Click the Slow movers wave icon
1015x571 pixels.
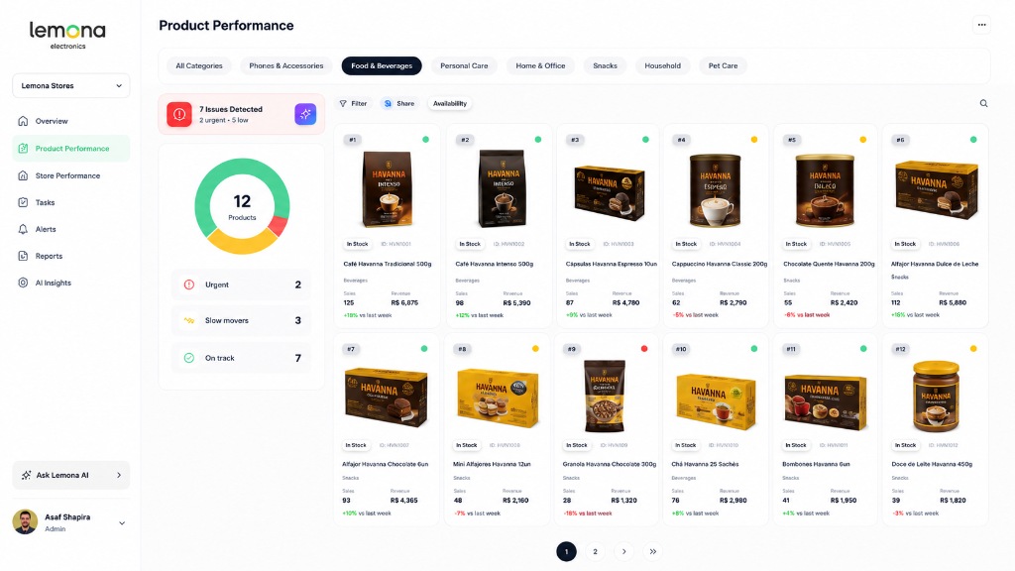(x=189, y=320)
